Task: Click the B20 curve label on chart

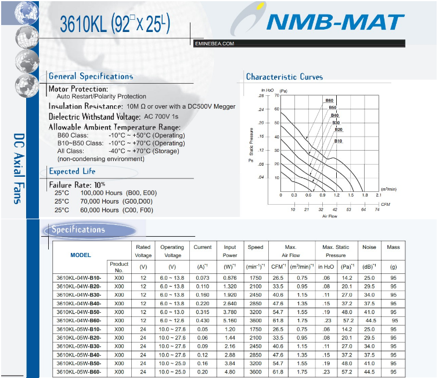Action: tap(339, 129)
